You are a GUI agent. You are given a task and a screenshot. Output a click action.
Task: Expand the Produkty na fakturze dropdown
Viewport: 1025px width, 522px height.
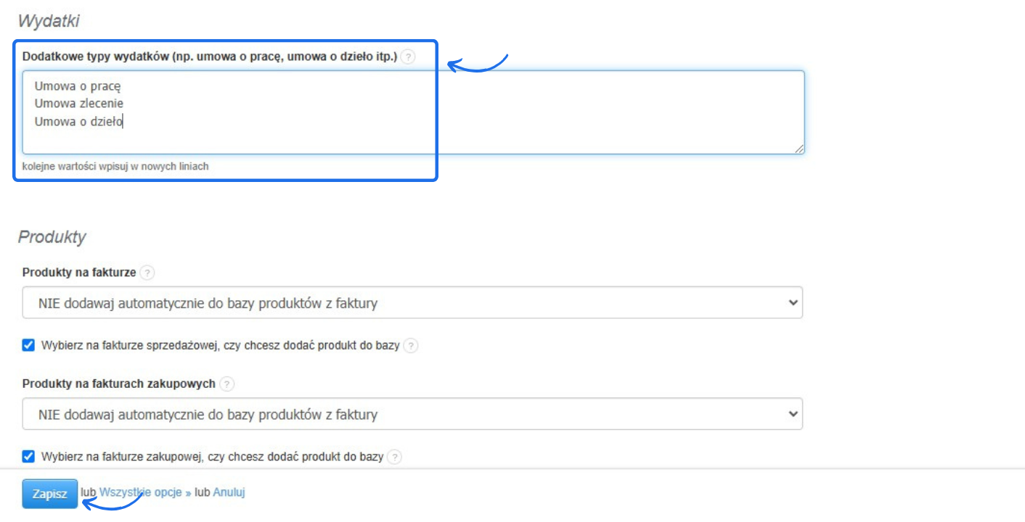pyautogui.click(x=412, y=302)
